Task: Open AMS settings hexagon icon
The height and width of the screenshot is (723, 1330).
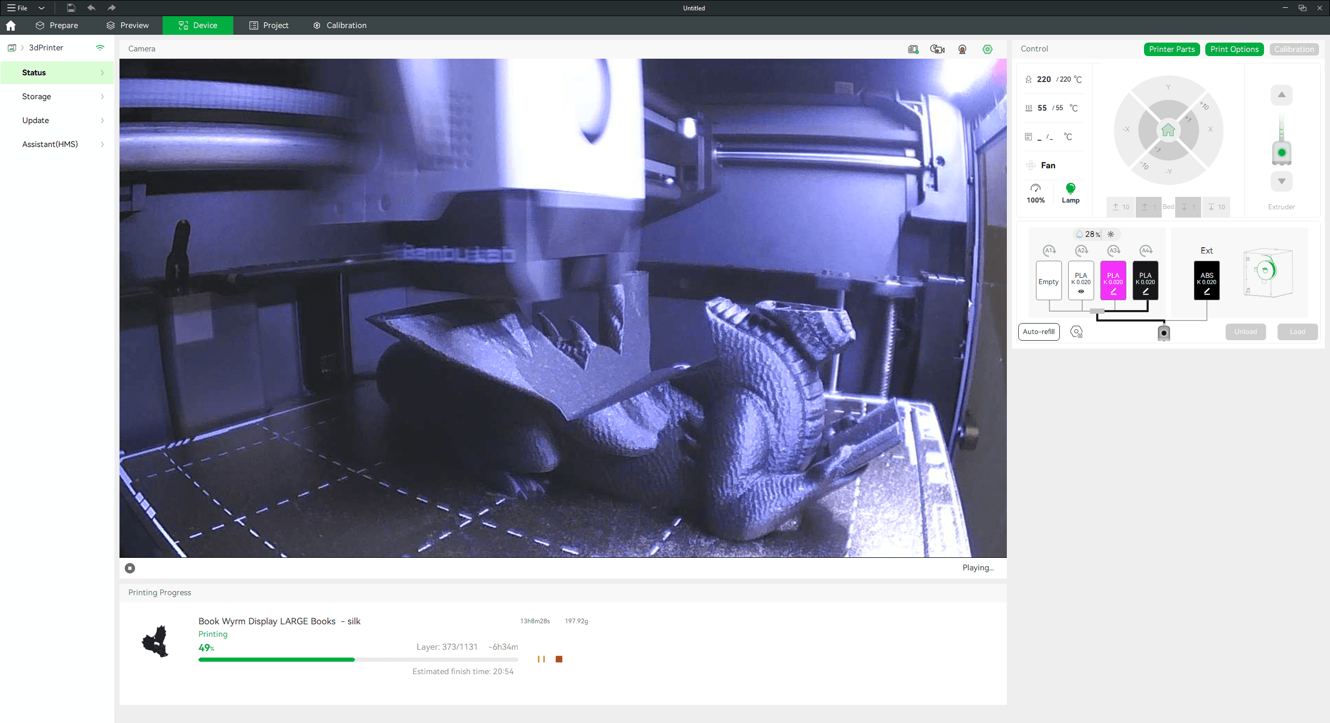Action: click(x=1076, y=332)
